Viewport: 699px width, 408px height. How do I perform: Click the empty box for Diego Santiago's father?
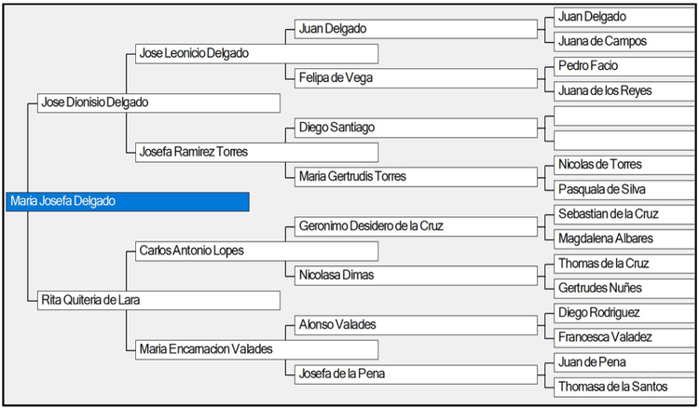pyautogui.click(x=625, y=116)
